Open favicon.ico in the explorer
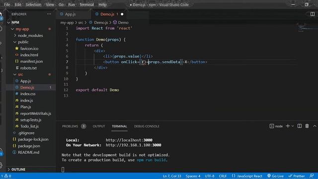The width and height of the screenshot is (318, 179). 29,49
